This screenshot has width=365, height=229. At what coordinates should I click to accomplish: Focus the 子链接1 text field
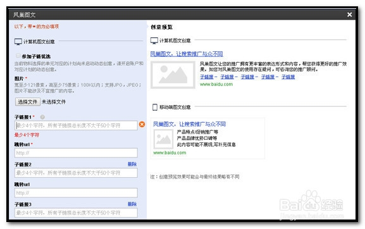(x=76, y=125)
